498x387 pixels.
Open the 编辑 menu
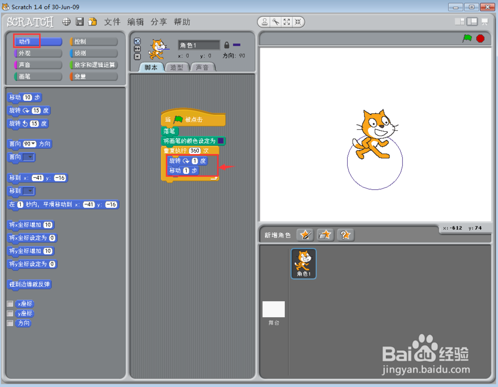tap(135, 21)
